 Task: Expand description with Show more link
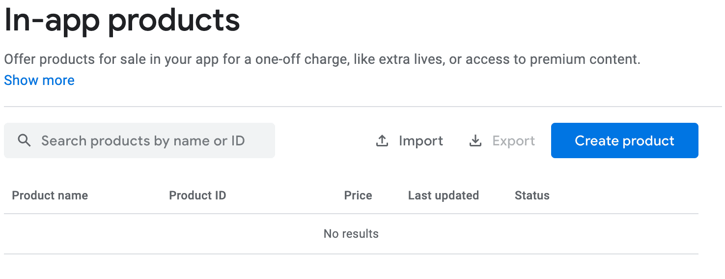click(x=39, y=81)
